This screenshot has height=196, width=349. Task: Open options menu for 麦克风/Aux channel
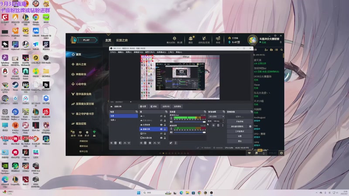click(x=171, y=118)
